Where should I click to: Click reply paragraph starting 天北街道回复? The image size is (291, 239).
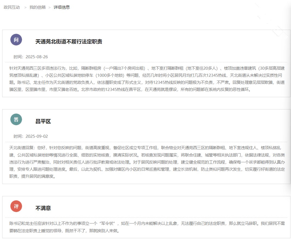tap(147, 162)
